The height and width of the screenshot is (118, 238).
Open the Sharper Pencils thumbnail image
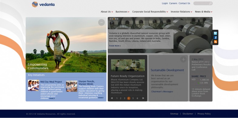point(72,86)
